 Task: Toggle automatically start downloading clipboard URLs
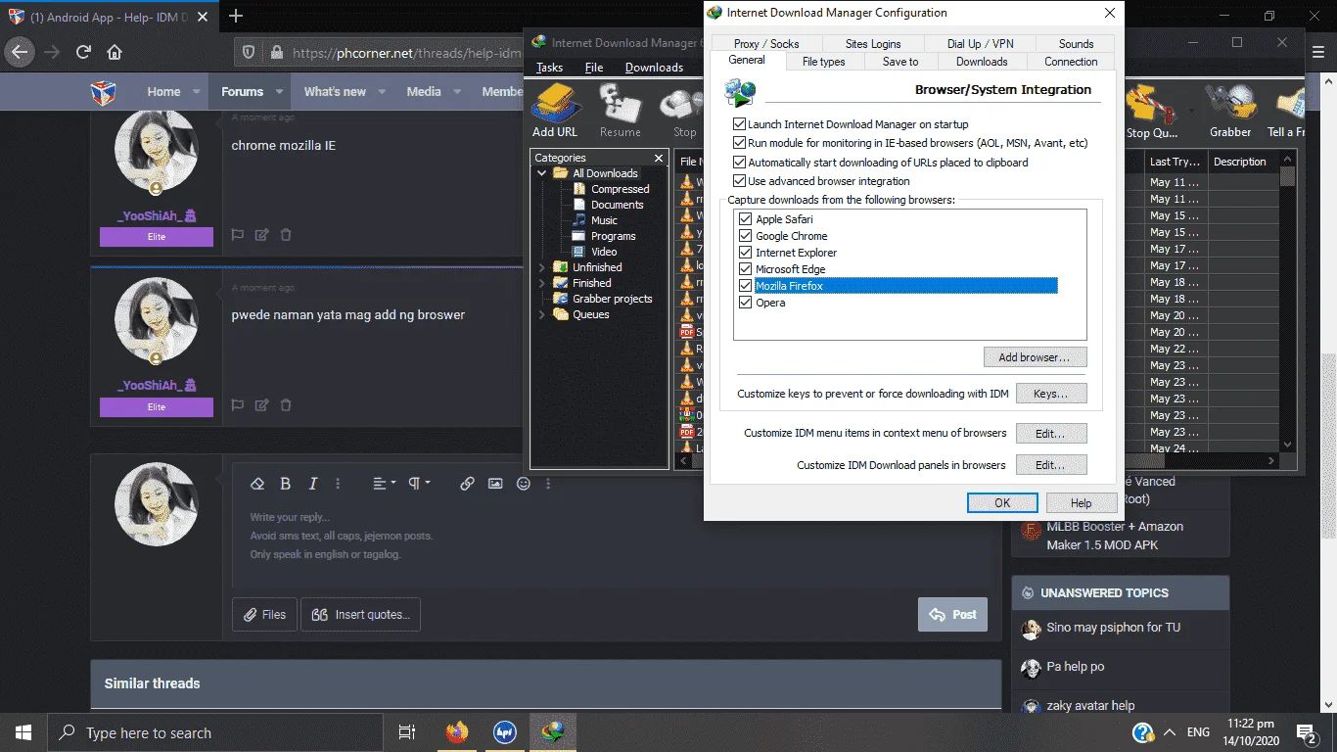coord(739,163)
